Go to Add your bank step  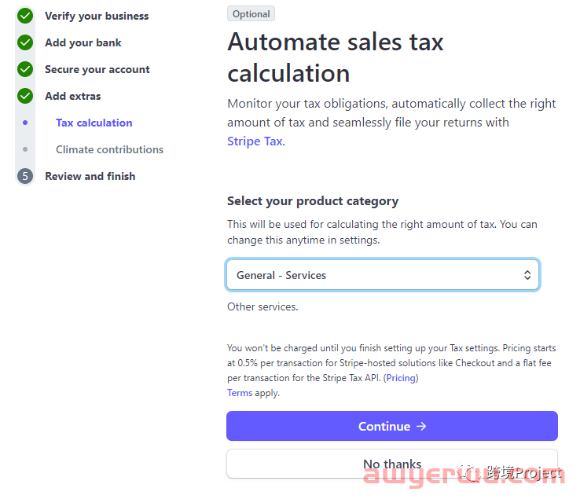(x=83, y=42)
